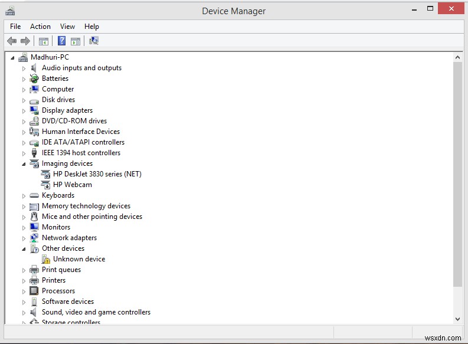Select the Human Interface Devices label
Viewport: 468px width, 344px height.
coord(81,132)
